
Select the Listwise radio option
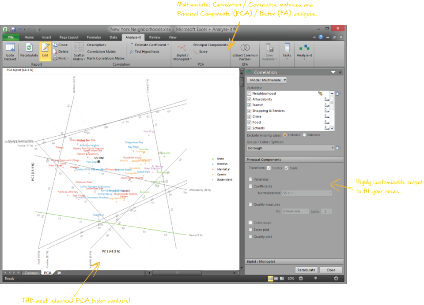point(285,135)
